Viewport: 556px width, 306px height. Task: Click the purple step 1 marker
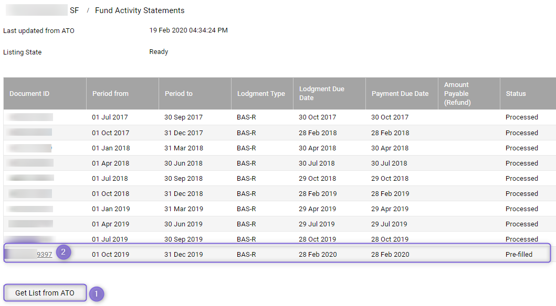tap(96, 294)
